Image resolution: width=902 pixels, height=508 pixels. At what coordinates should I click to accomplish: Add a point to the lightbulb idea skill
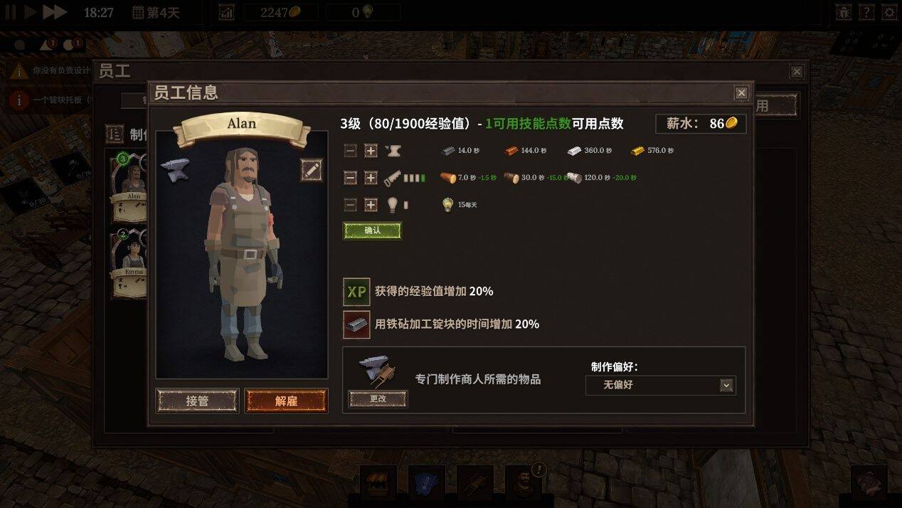(371, 205)
